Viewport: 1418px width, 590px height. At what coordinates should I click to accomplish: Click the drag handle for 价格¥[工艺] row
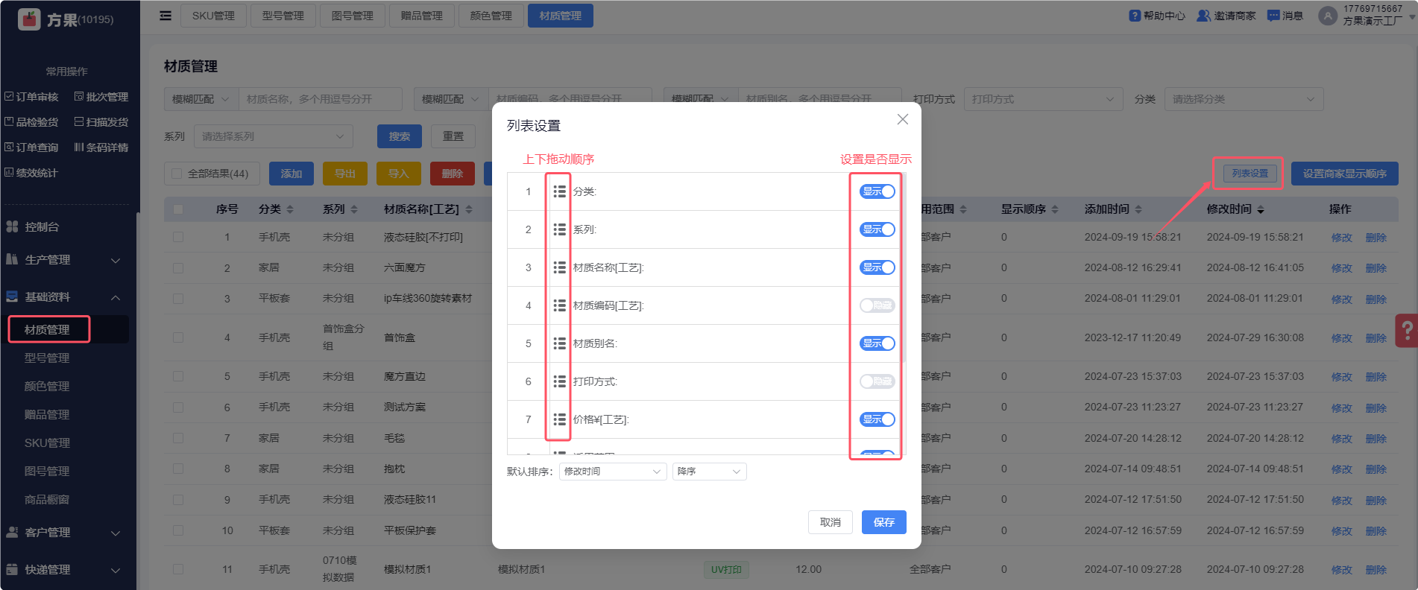click(559, 419)
